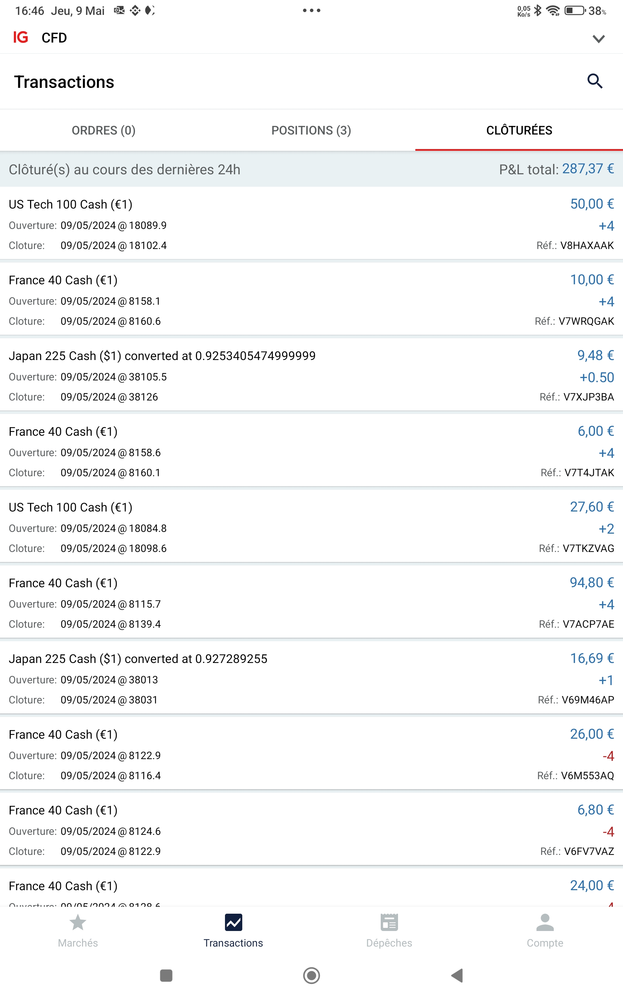The image size is (623, 996).
Task: Tap the IG logo
Action: click(x=21, y=37)
